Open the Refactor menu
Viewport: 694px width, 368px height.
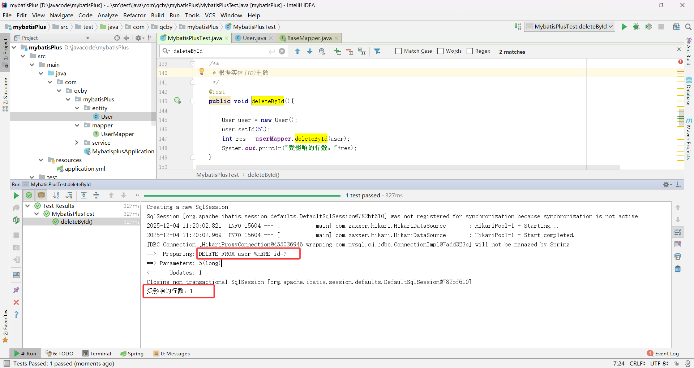pos(134,15)
